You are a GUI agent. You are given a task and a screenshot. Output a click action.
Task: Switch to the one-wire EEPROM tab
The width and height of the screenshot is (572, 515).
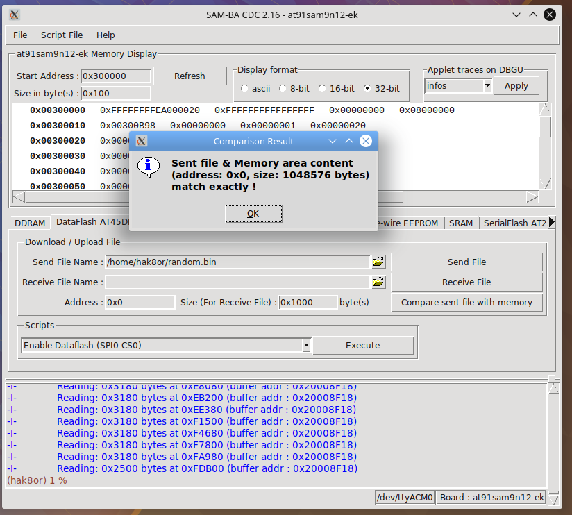(x=409, y=223)
